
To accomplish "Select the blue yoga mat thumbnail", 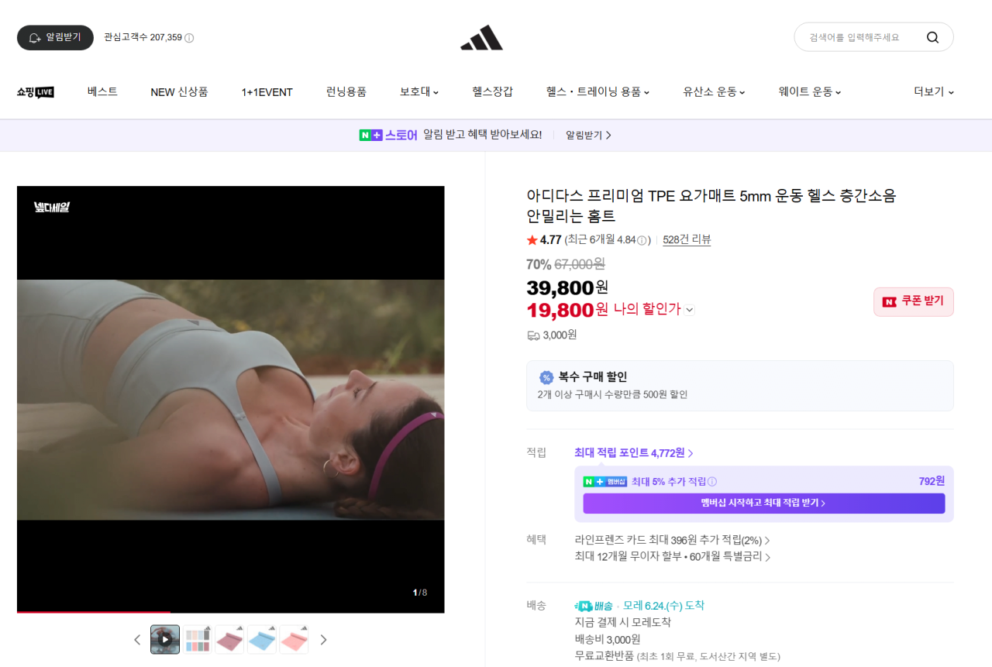I will click(262, 640).
